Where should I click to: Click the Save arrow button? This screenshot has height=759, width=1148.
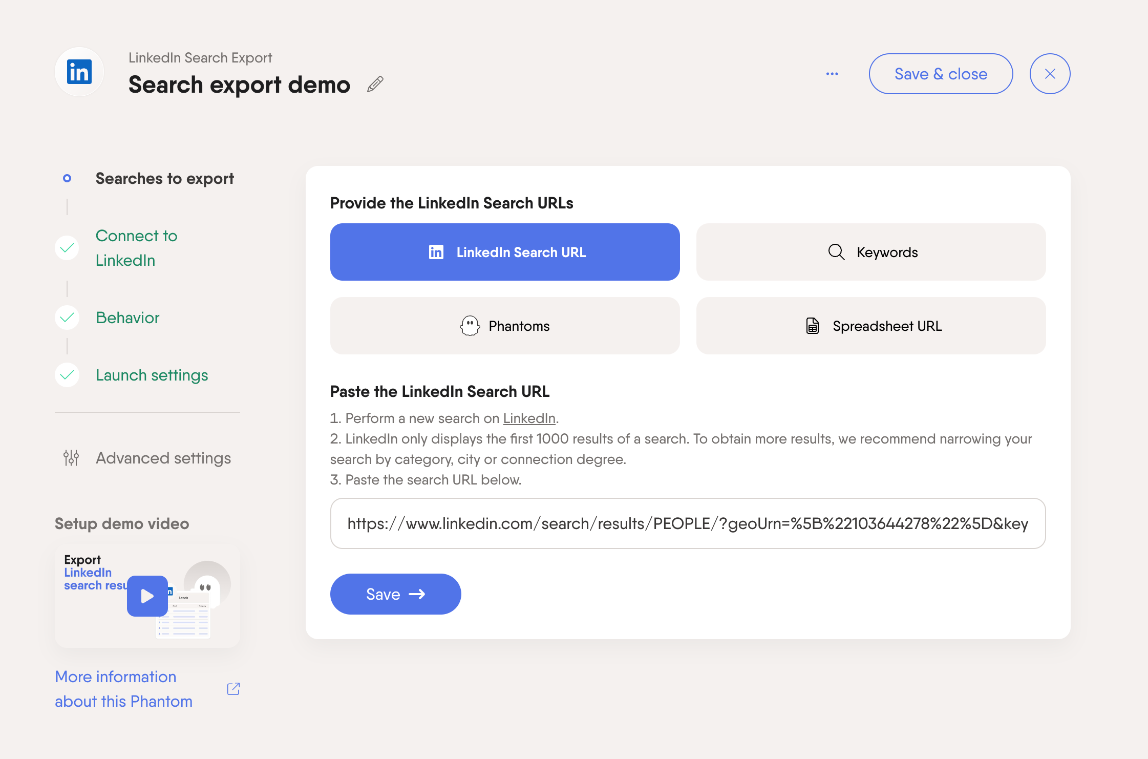click(x=395, y=594)
